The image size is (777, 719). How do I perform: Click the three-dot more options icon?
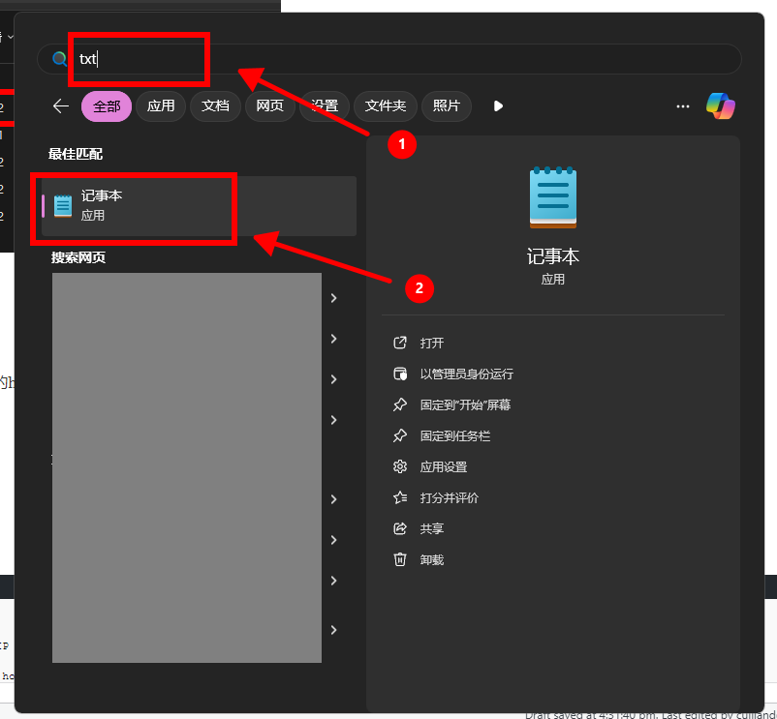point(683,105)
